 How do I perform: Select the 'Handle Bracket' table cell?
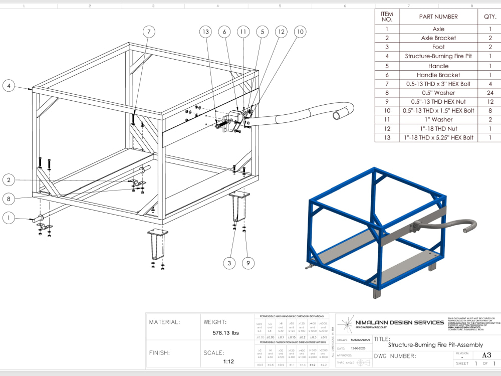[438, 75]
